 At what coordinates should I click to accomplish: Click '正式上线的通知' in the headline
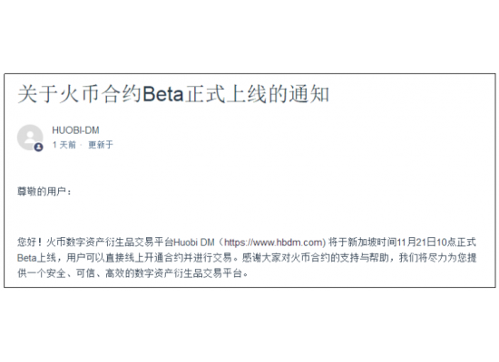[257, 94]
